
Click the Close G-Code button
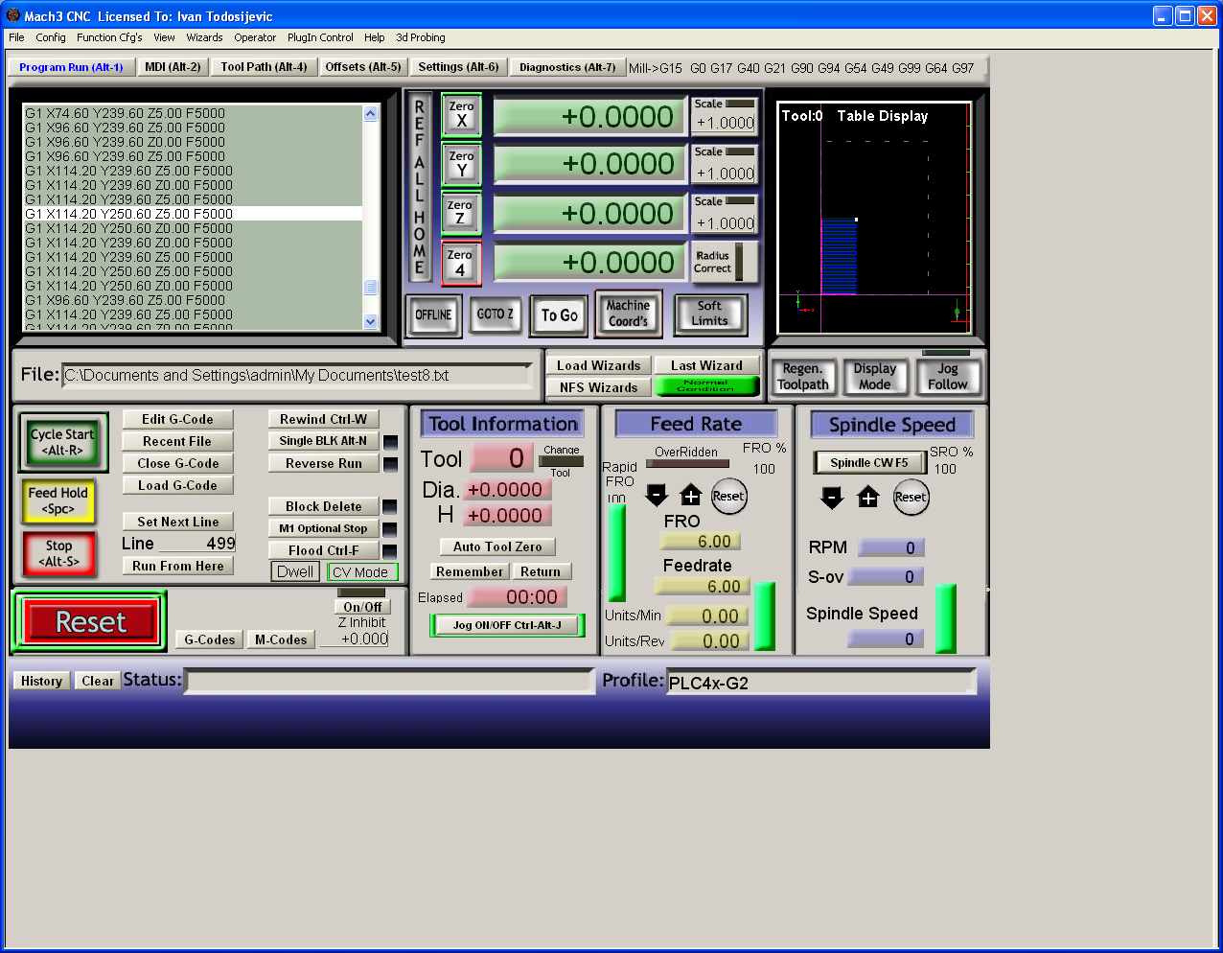pos(178,463)
